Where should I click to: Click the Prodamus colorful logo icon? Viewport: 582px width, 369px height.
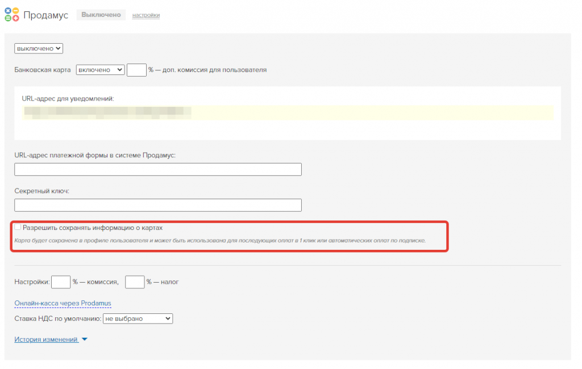(x=11, y=15)
